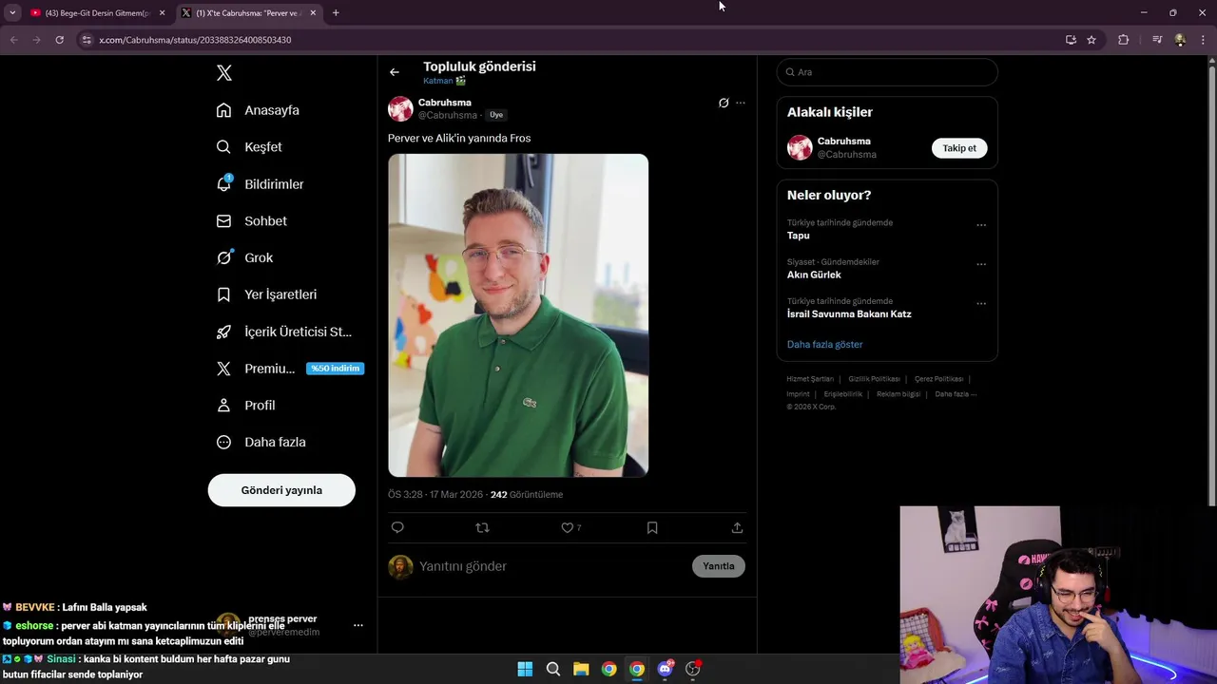
Task: Like the post with the heart icon
Action: pyautogui.click(x=568, y=528)
